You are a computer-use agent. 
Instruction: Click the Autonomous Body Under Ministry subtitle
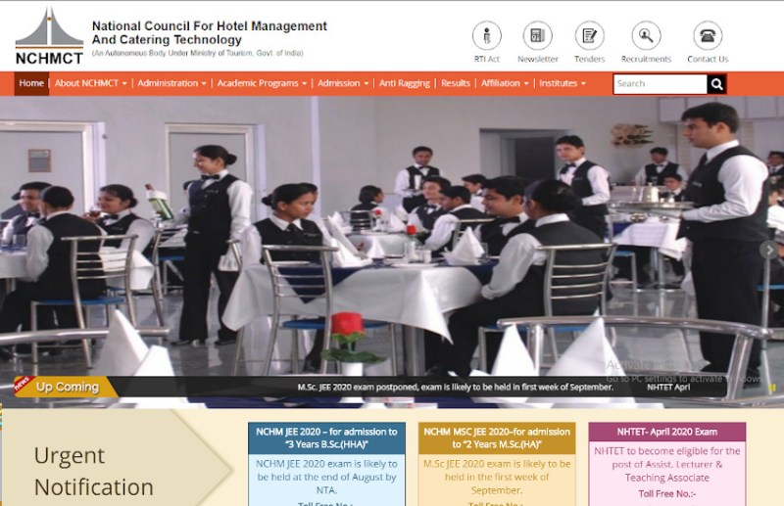point(198,53)
